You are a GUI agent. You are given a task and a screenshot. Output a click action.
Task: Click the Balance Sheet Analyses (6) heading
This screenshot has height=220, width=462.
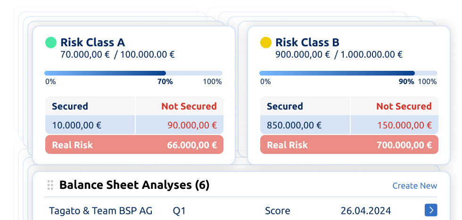[134, 185]
